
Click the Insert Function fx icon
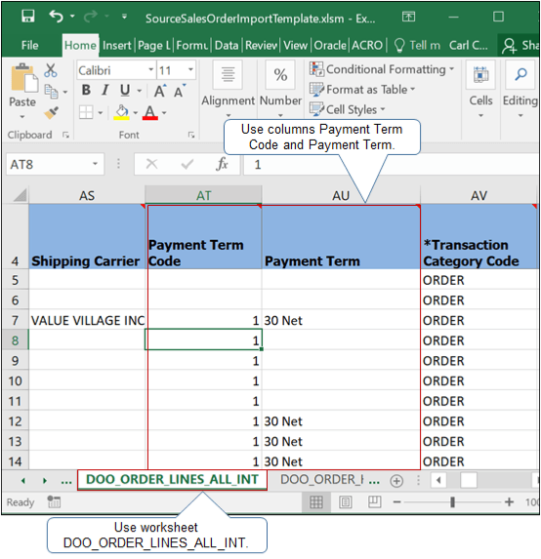(222, 164)
